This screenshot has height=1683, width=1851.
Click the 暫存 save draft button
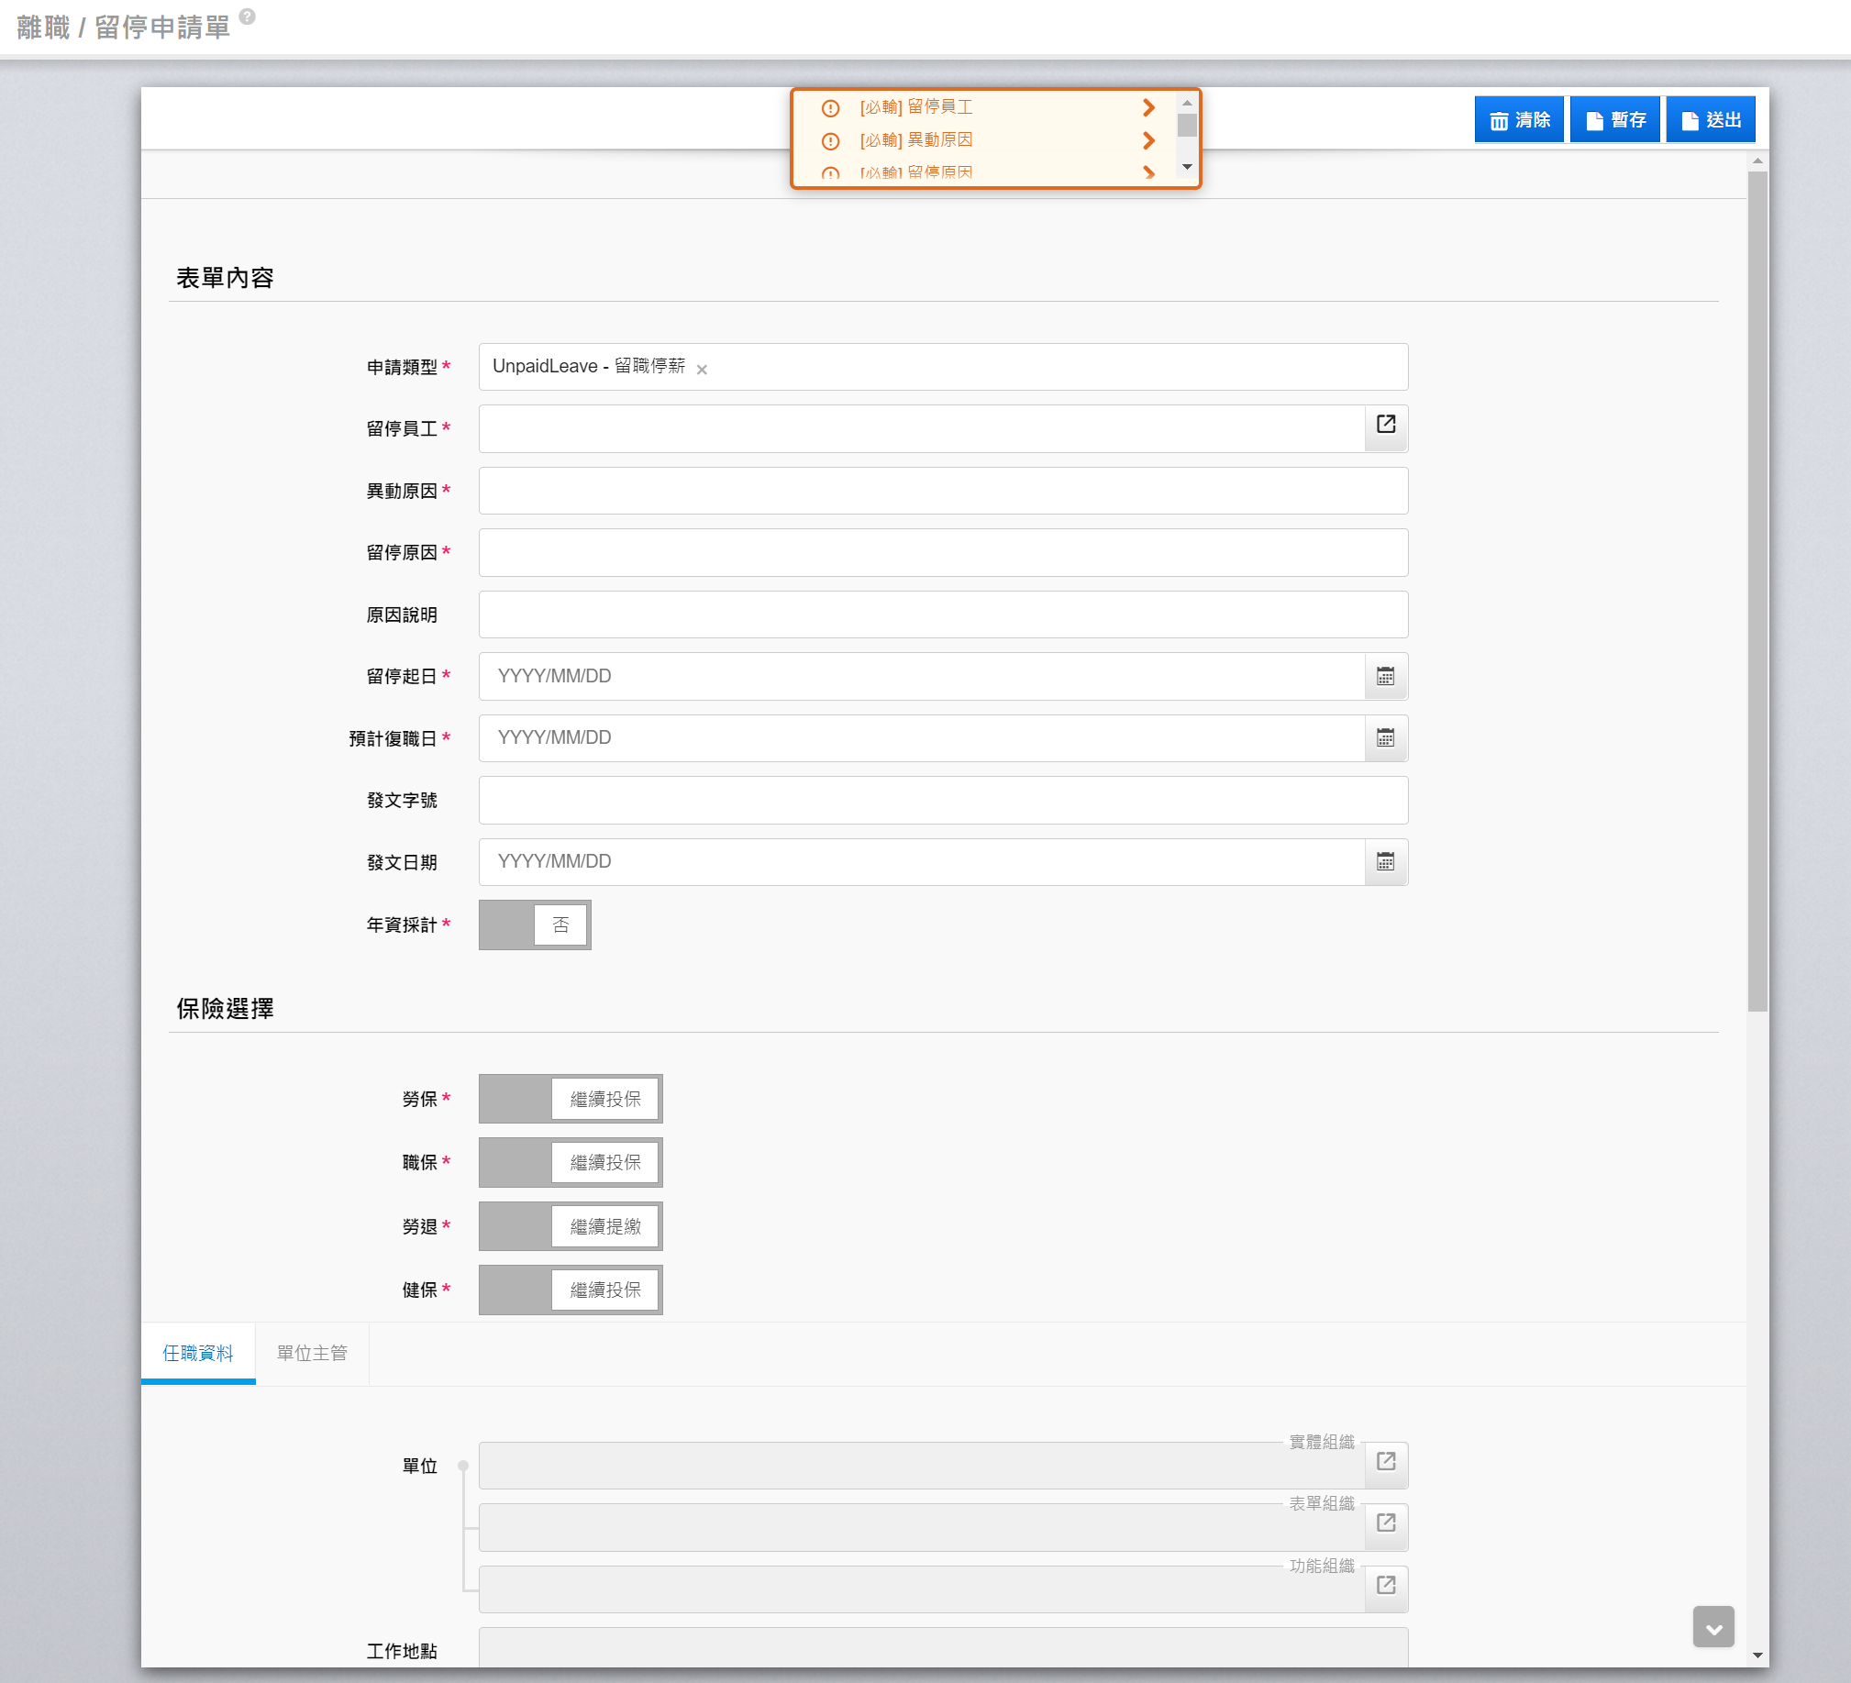tap(1614, 120)
